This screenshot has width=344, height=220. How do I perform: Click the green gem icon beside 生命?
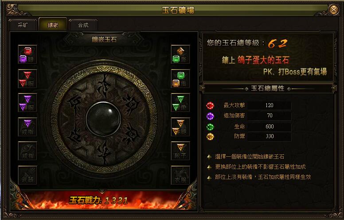click(x=210, y=127)
